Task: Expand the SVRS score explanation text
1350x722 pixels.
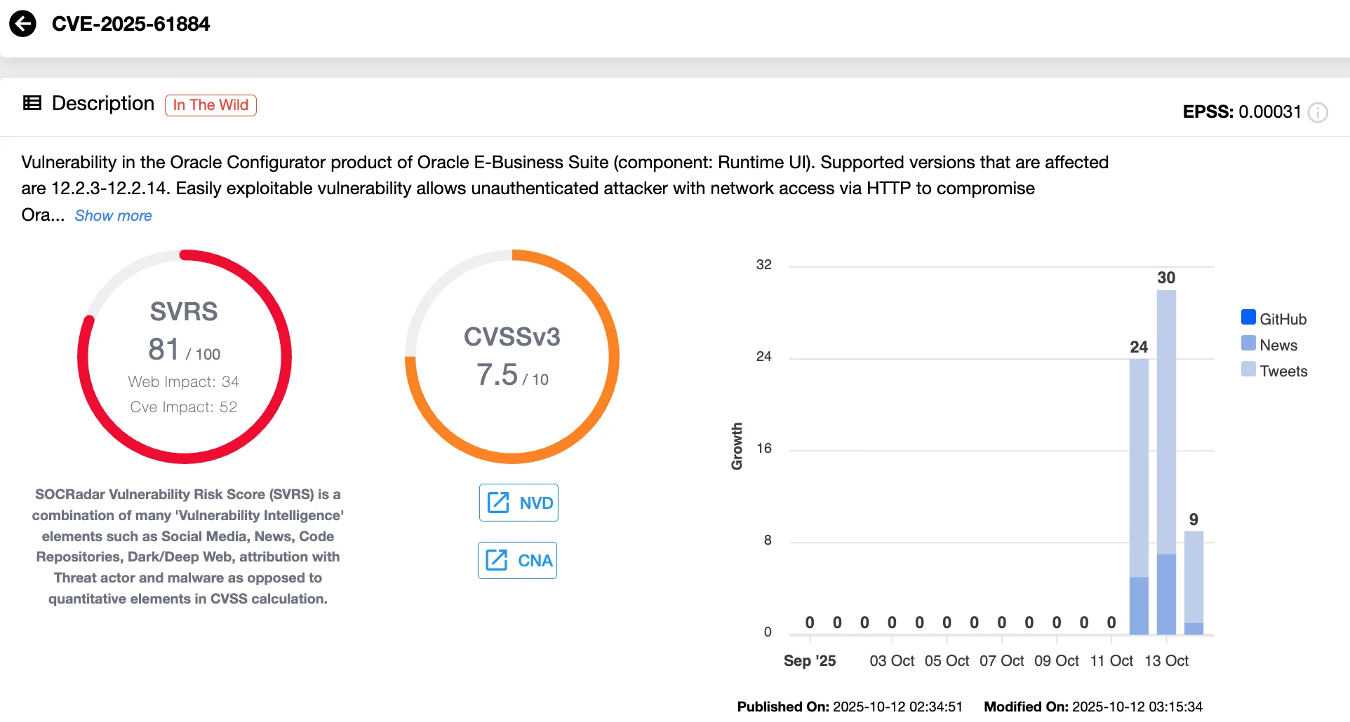Action: click(x=188, y=546)
